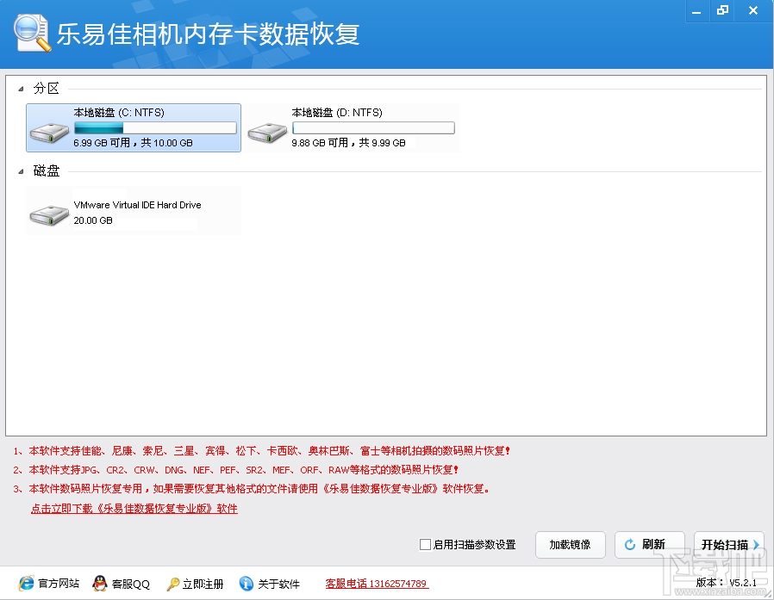Open the 官方网站 link
Image resolution: width=774 pixels, height=600 pixels.
click(59, 584)
